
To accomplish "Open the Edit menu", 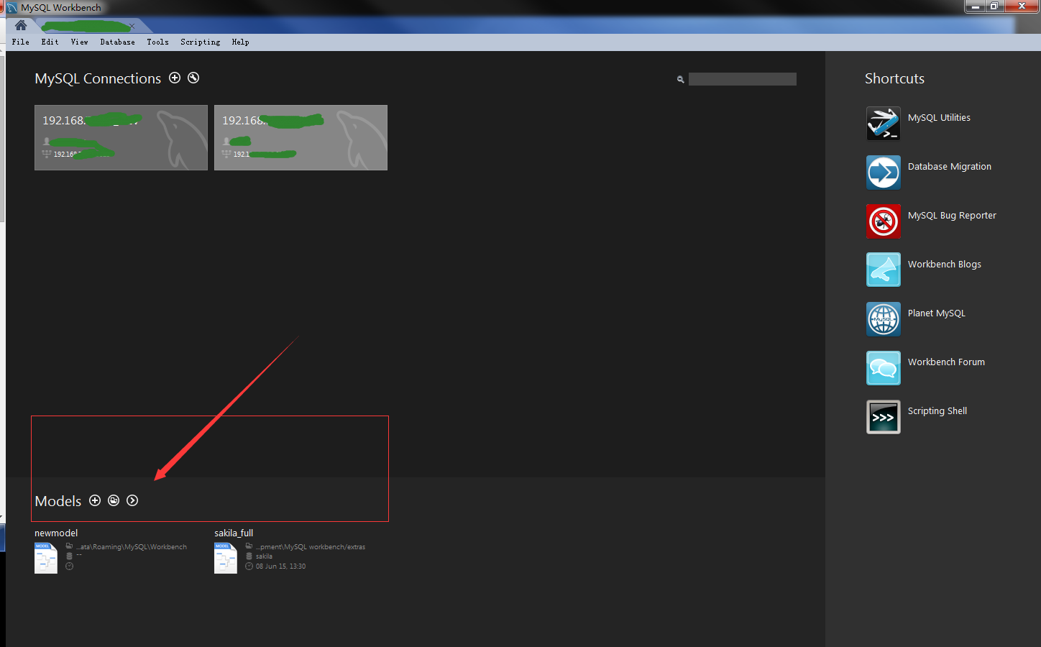I will click(50, 42).
